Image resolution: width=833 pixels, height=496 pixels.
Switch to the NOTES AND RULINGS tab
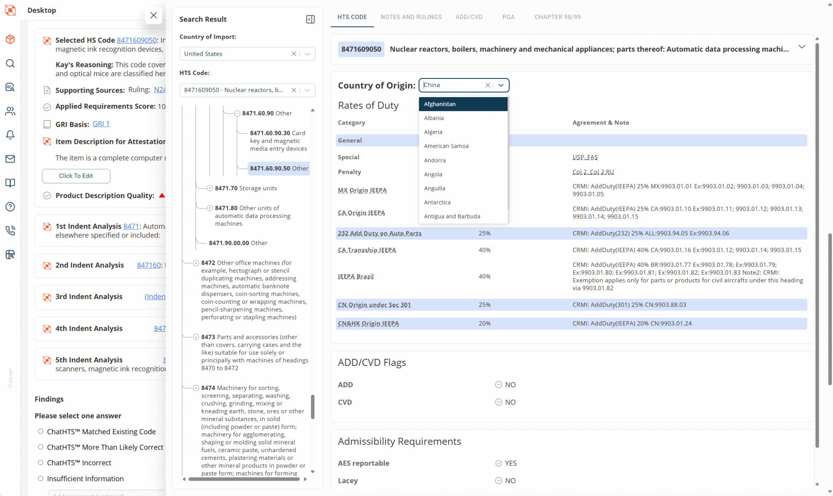(x=411, y=17)
